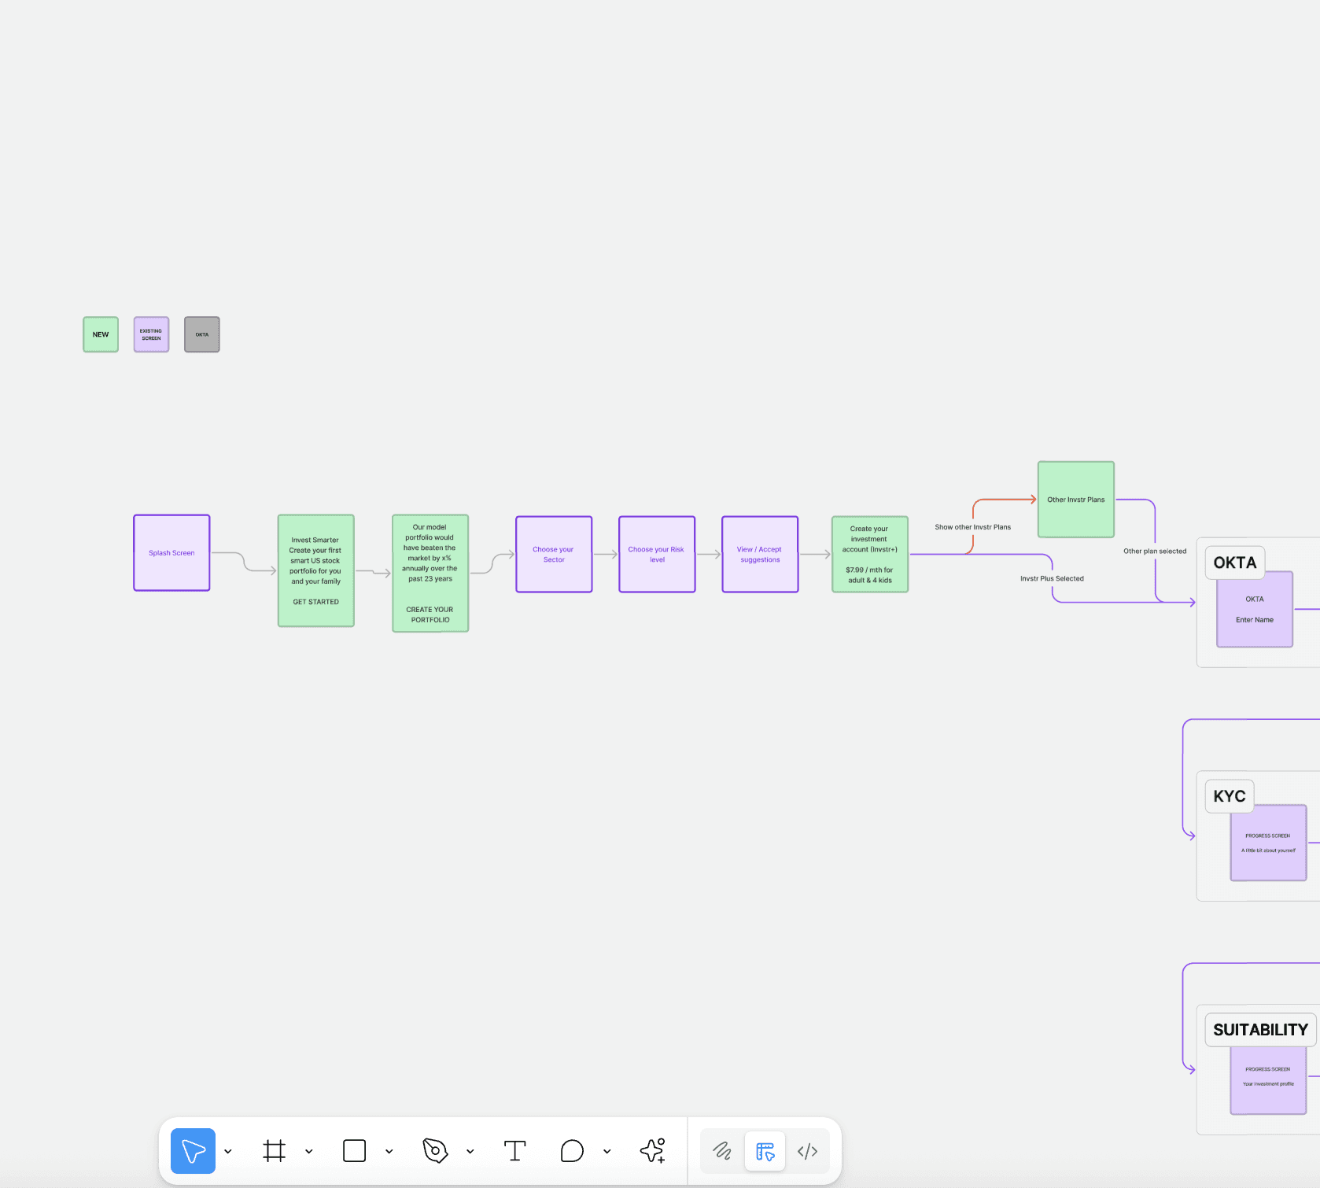Select the CREATE YOUR PORTFOLIO node
The width and height of the screenshot is (1320, 1188).
tap(430, 574)
